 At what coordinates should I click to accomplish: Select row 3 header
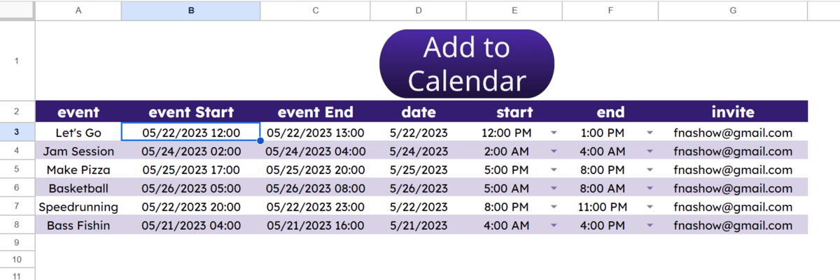(17, 133)
